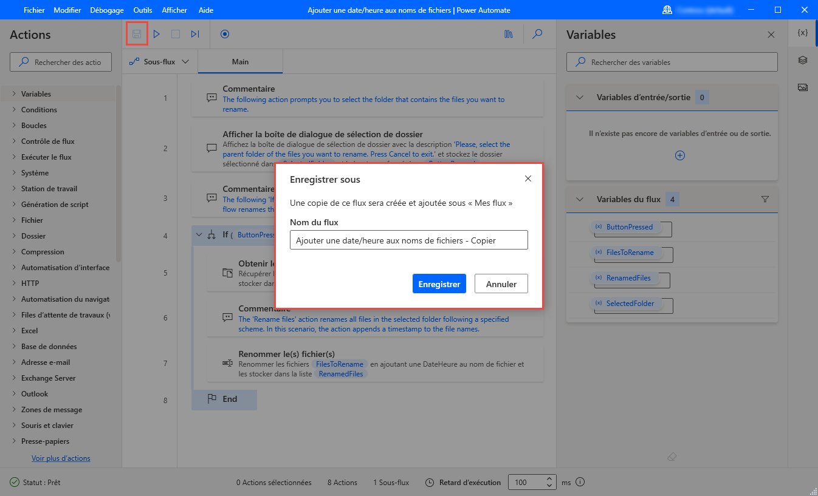Expand the Système action group
Viewport: 818px width, 496px height.
[x=14, y=173]
